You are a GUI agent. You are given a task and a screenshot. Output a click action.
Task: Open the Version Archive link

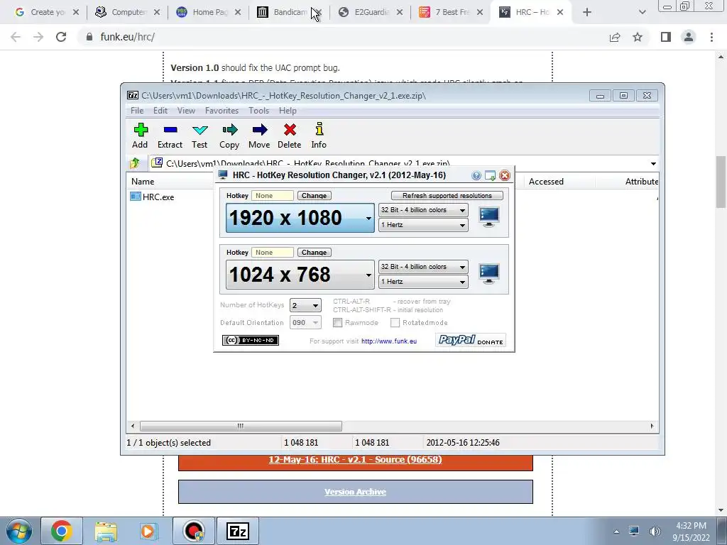tap(355, 492)
